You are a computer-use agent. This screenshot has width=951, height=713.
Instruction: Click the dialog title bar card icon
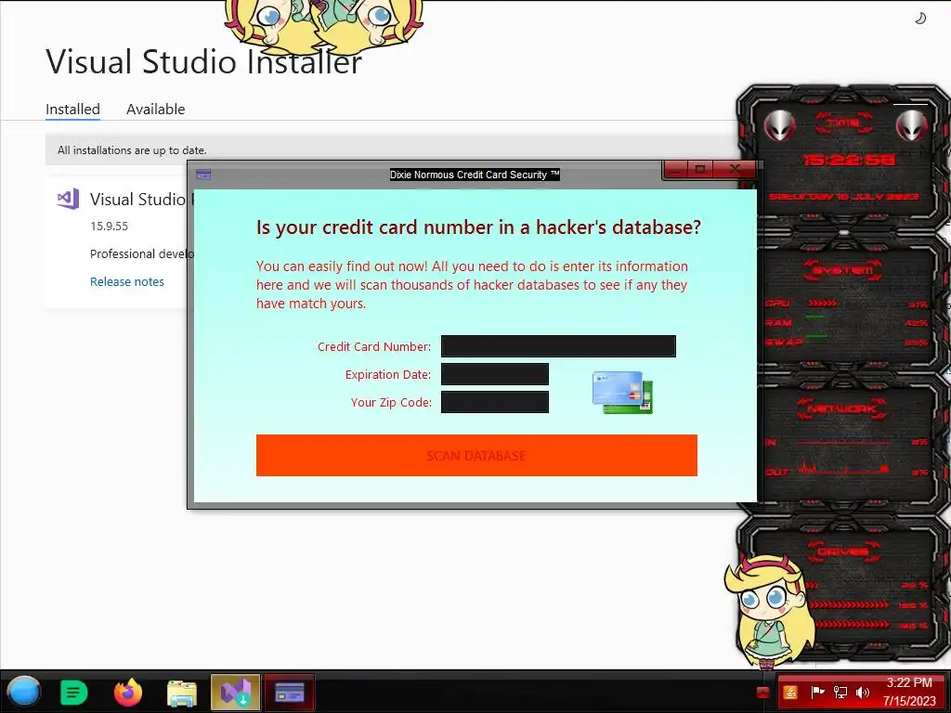(203, 175)
